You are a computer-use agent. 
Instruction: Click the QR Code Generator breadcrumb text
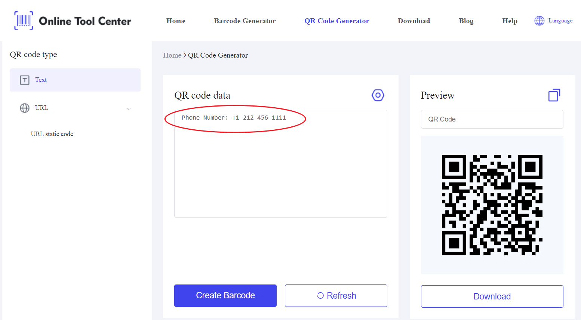[218, 55]
